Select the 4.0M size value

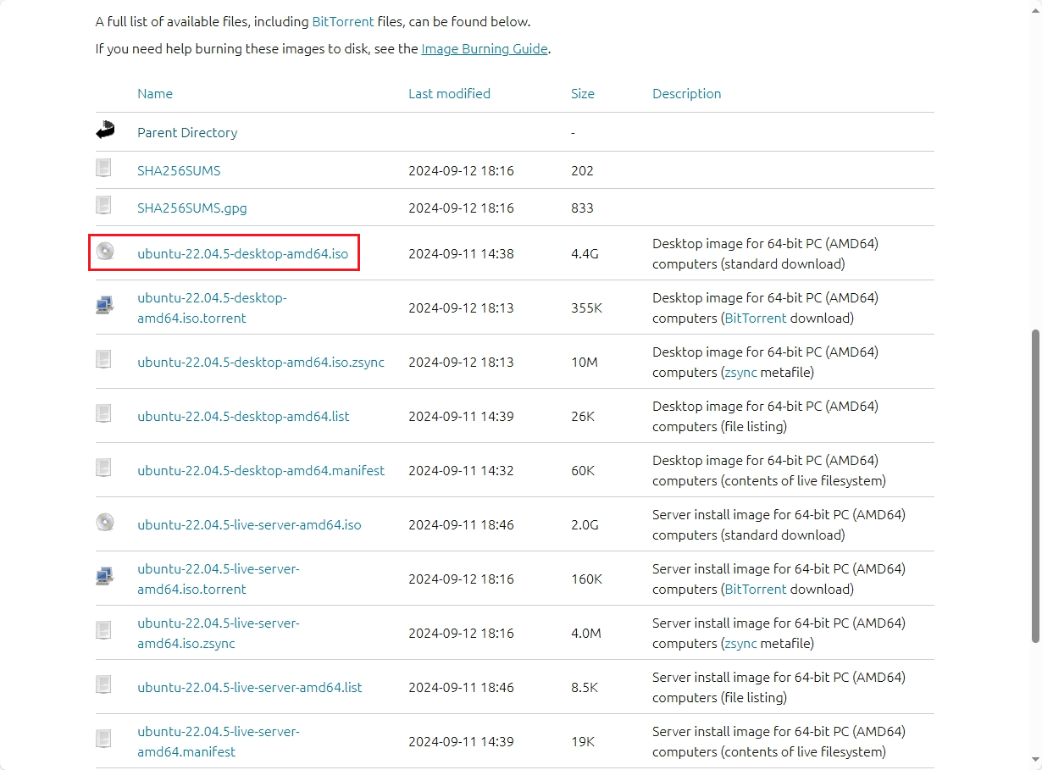(x=586, y=634)
